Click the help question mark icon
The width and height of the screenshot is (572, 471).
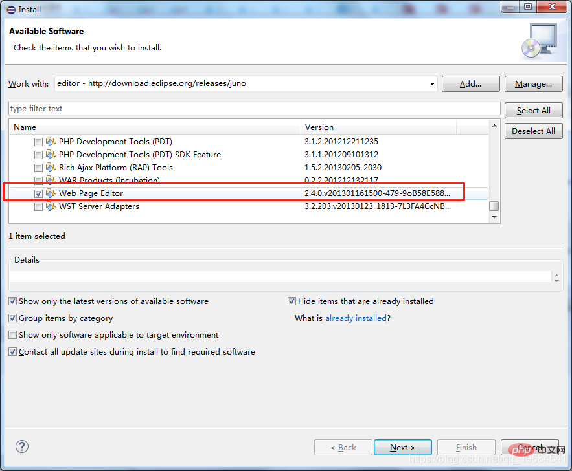point(22,446)
